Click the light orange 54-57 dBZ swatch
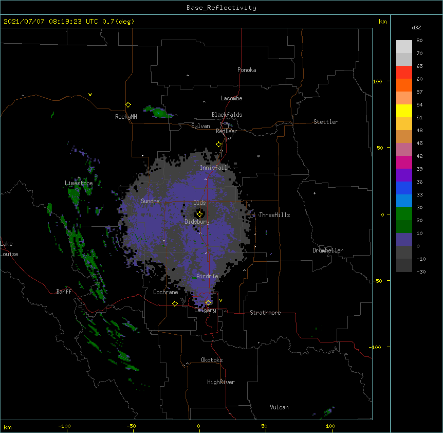Screen dimensions: 443x433 404,98
